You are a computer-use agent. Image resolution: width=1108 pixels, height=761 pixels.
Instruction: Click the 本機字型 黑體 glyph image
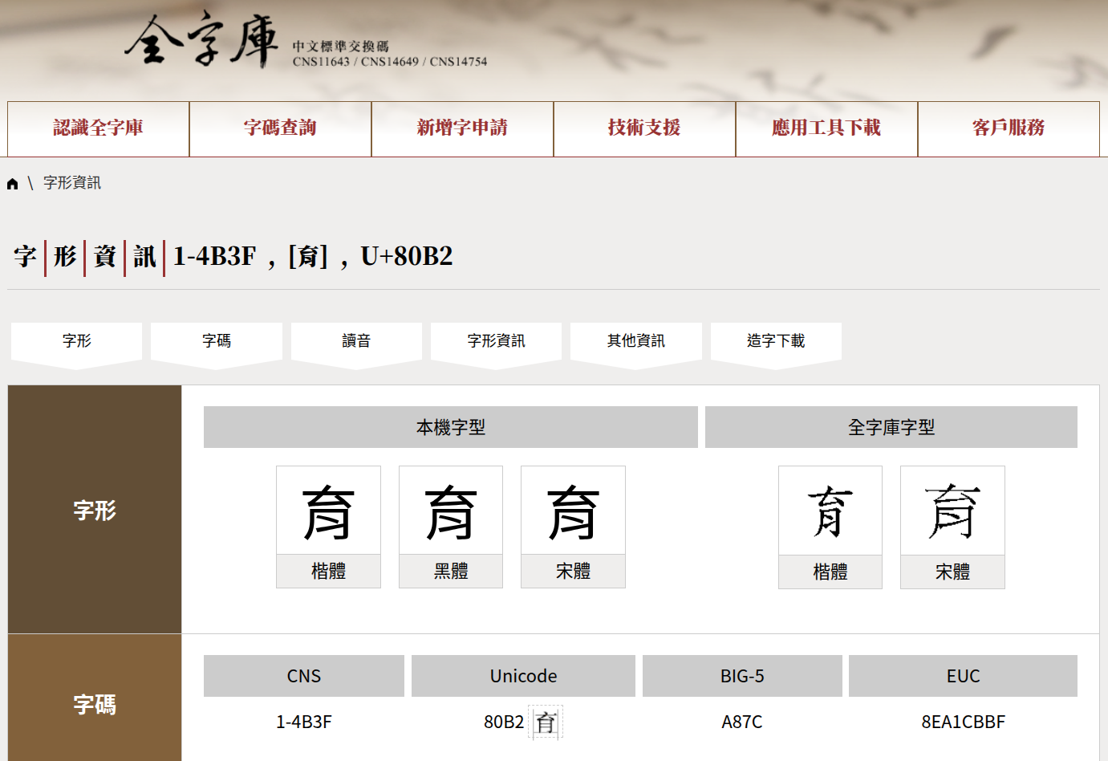click(x=451, y=511)
